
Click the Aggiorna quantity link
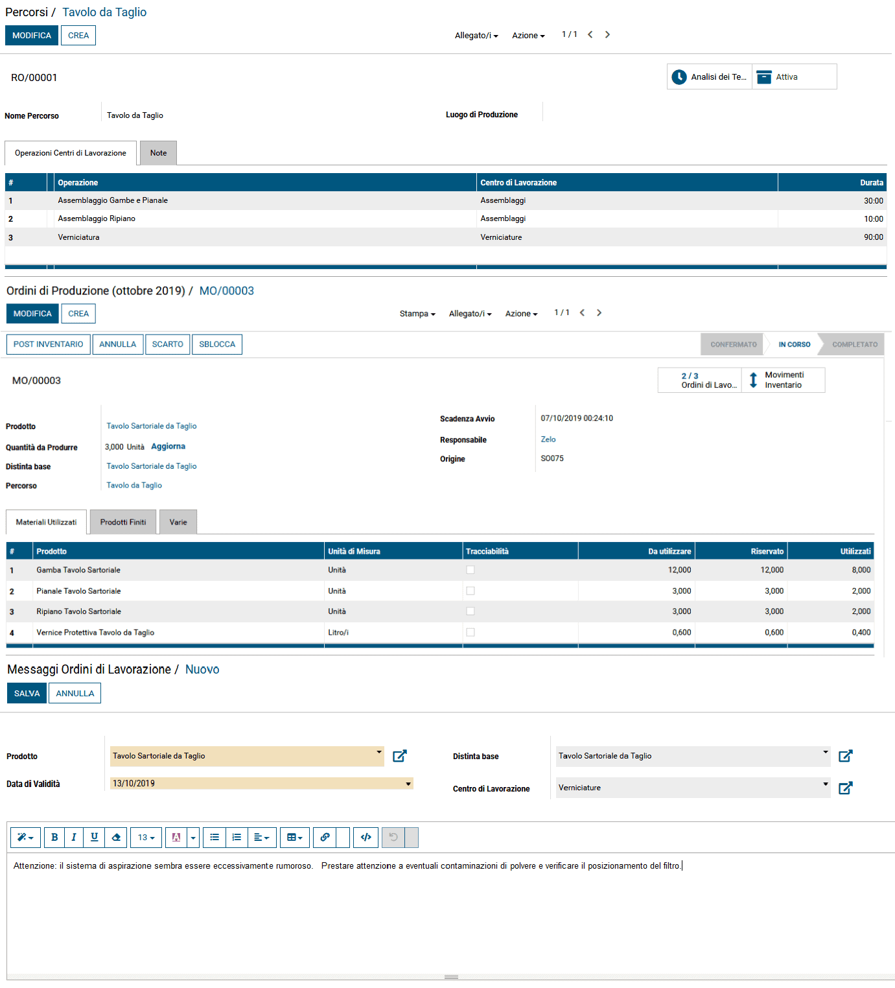click(x=169, y=447)
